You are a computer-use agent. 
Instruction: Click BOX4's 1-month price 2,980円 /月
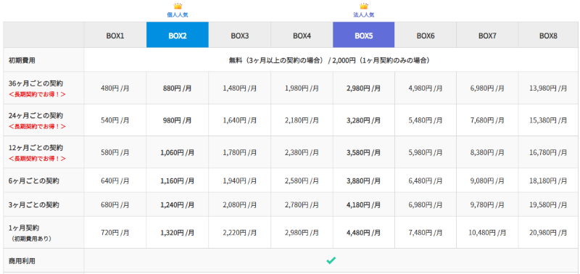tap(302, 233)
